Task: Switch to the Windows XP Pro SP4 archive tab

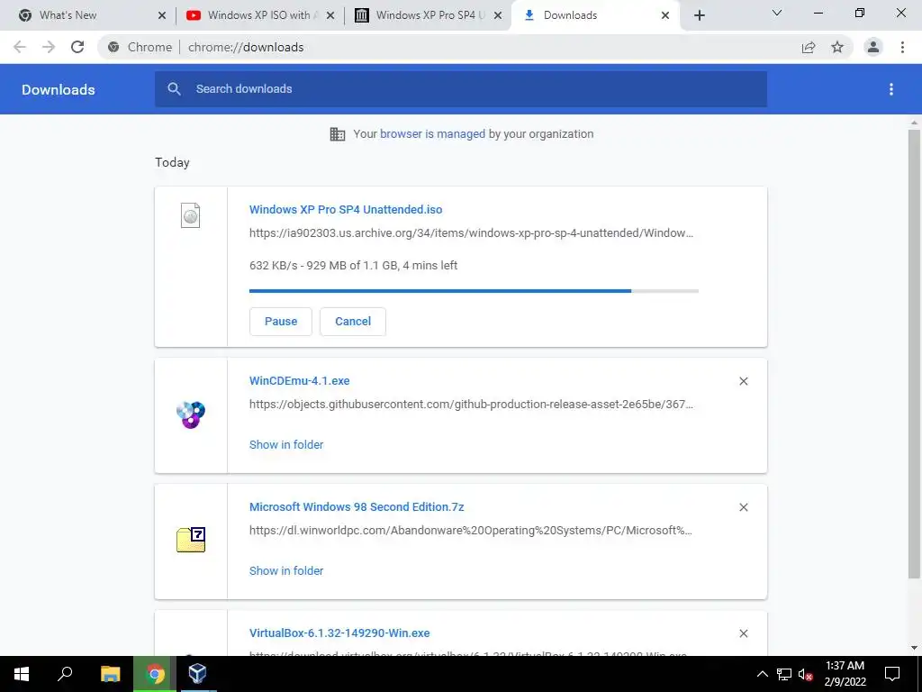Action: pyautogui.click(x=428, y=15)
